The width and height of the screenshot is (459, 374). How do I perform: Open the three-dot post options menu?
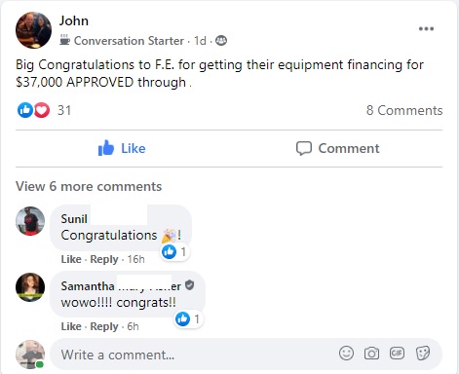pyautogui.click(x=426, y=29)
